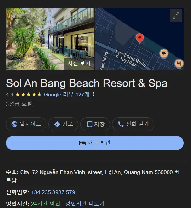This screenshot has height=208, width=191.
Task: Expand 영업시간 더보기 hours
Action: [85, 204]
